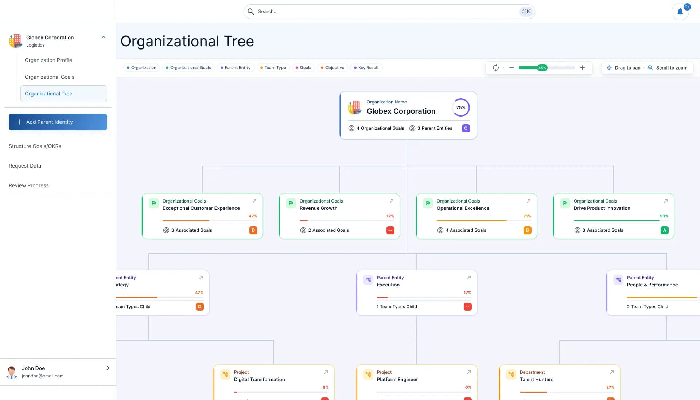700x400 pixels.
Task: Click the 75% progress ring on Globex card
Action: tap(461, 107)
